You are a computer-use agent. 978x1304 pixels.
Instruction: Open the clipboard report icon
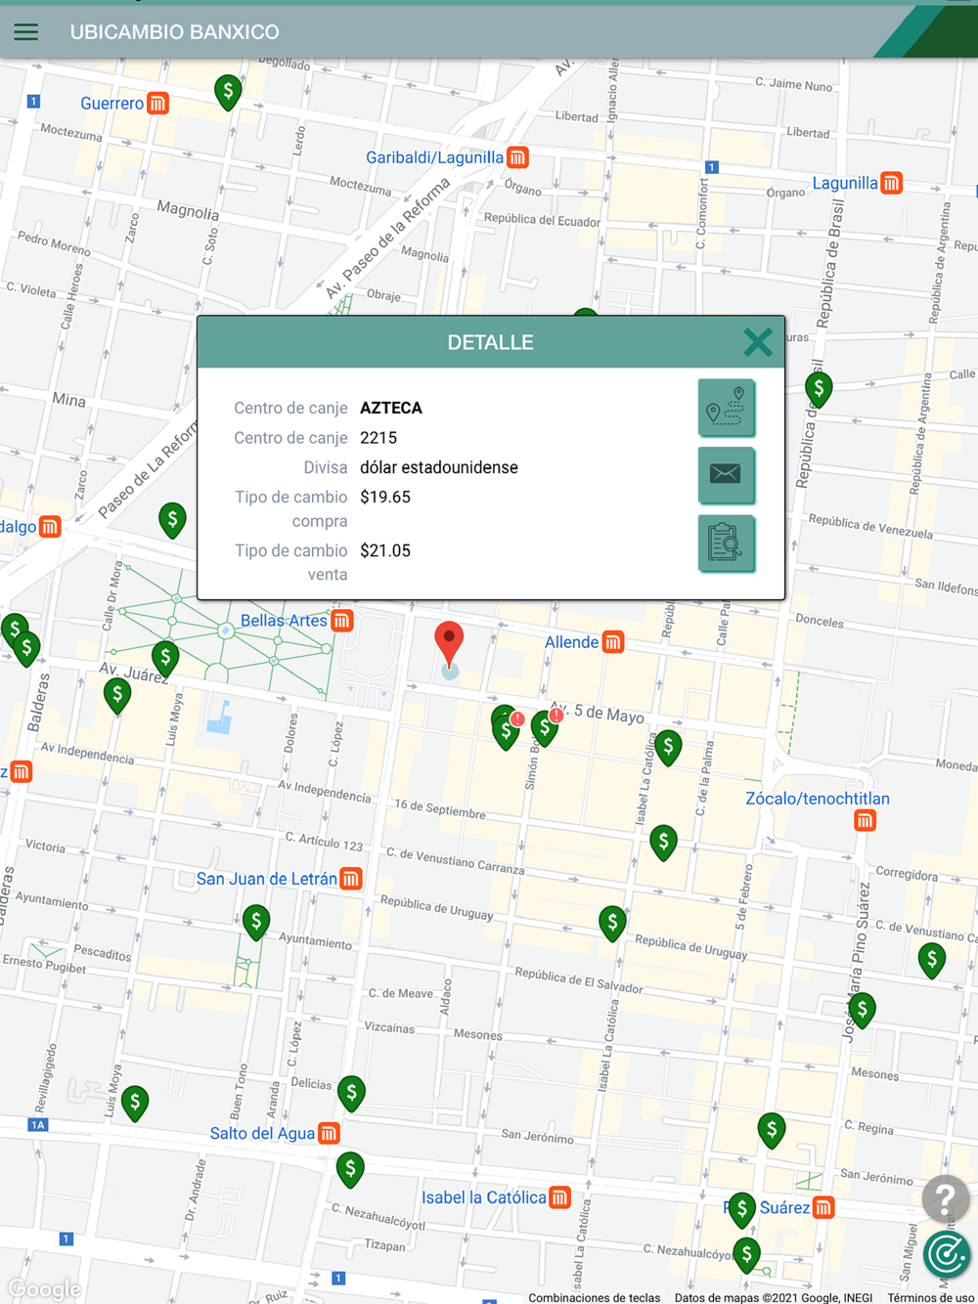coord(726,543)
